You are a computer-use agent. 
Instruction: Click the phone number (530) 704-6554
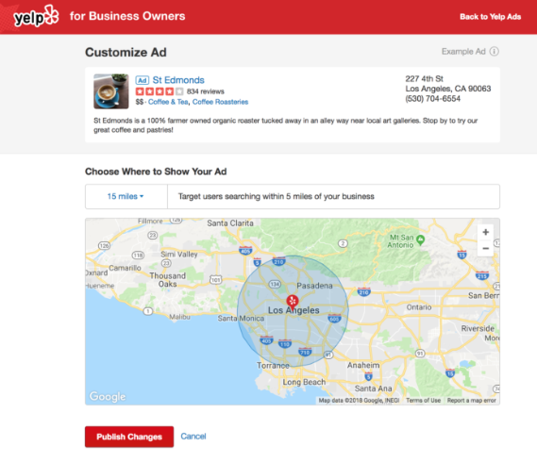(x=433, y=99)
